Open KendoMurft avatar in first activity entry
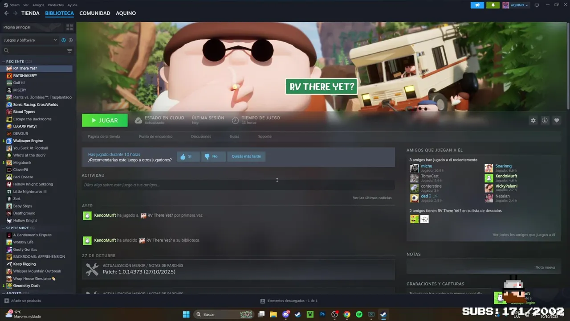Image resolution: width=570 pixels, height=321 pixels. (x=87, y=215)
